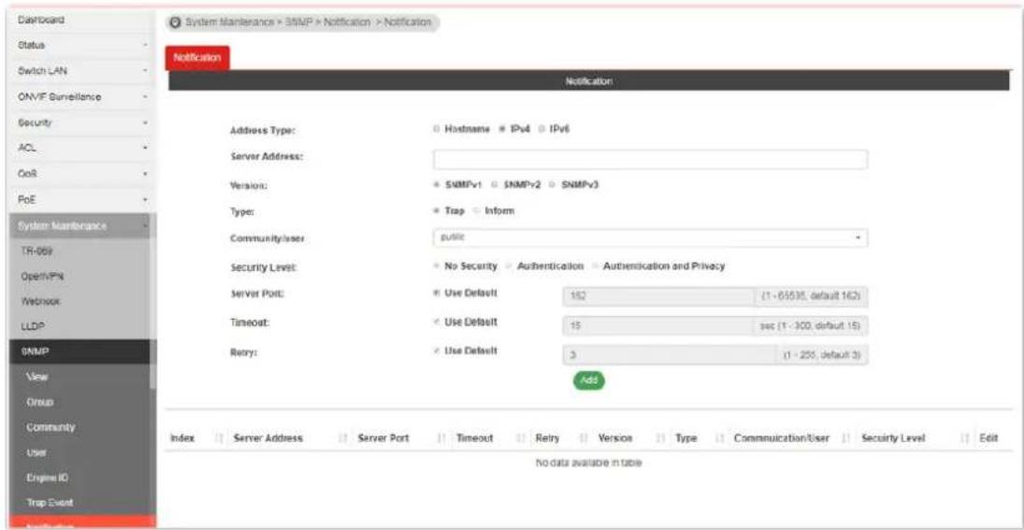Image resolution: width=1024 pixels, height=530 pixels.
Task: Toggle Use Default for Timeout
Action: [x=436, y=322]
